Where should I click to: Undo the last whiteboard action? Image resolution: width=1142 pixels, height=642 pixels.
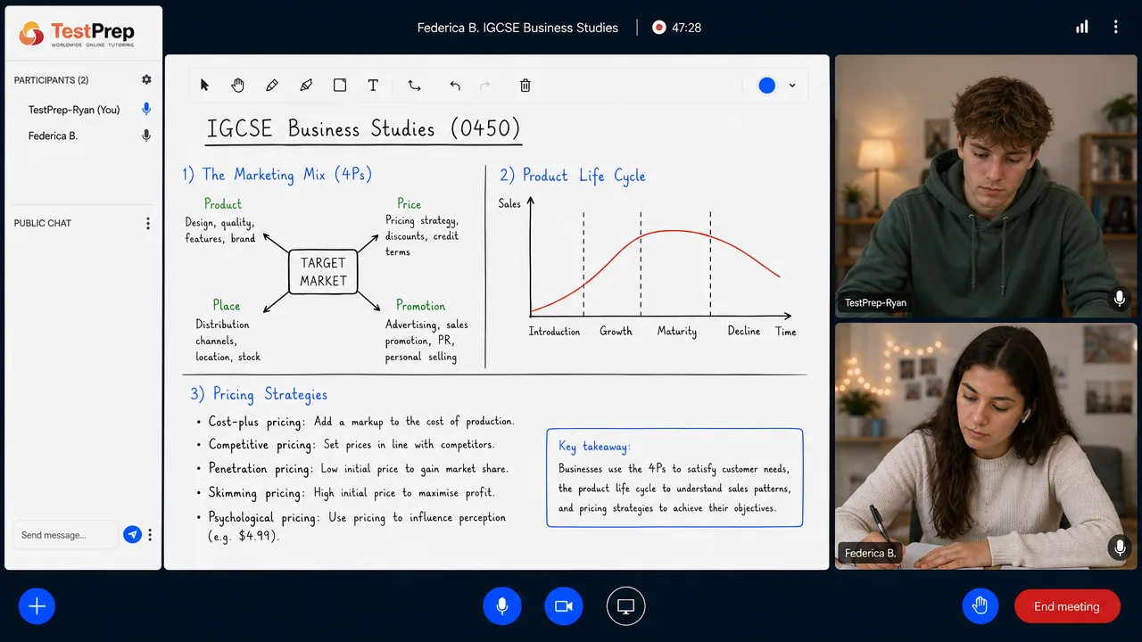point(455,86)
